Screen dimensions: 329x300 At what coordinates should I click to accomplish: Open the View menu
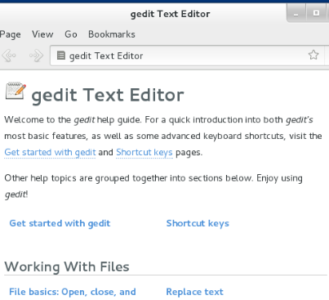(42, 34)
